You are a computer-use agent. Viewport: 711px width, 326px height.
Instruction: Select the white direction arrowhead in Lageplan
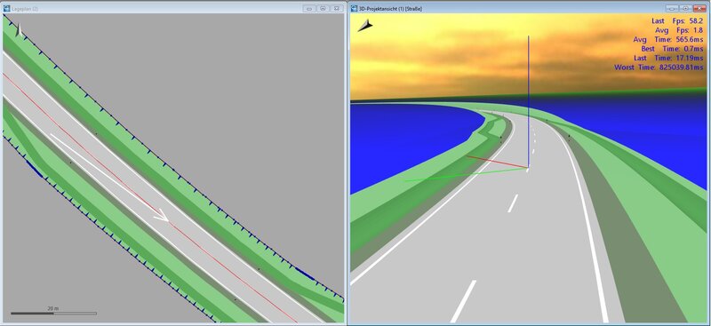[x=162, y=215]
